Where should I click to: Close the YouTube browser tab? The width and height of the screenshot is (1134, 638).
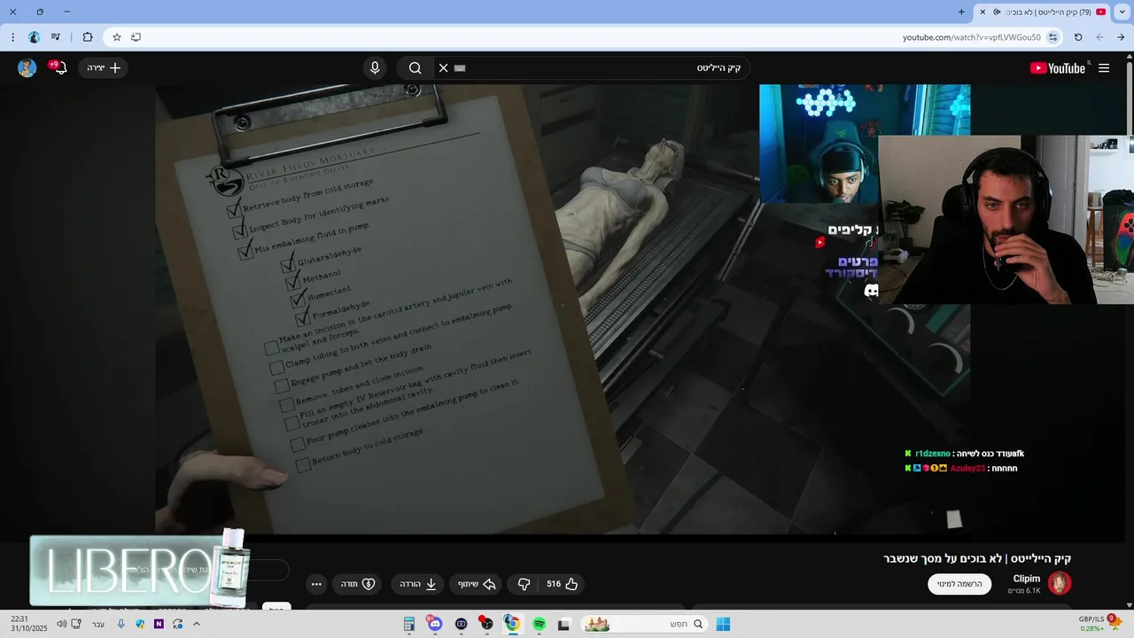(x=983, y=12)
